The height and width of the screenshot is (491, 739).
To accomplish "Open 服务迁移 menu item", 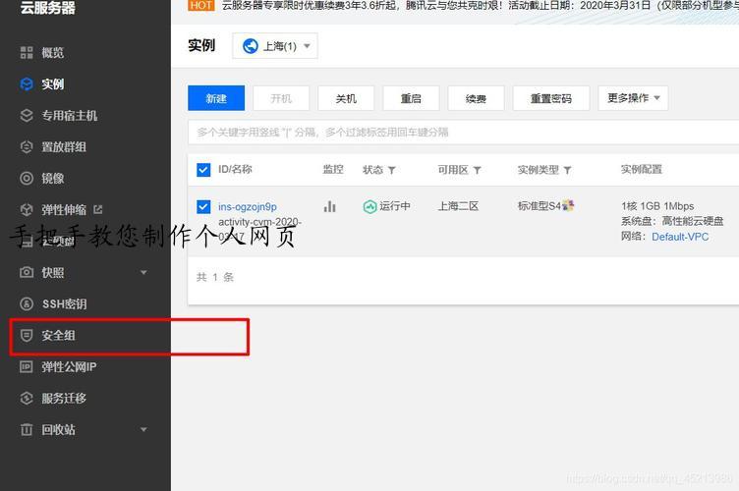I will 64,399.
